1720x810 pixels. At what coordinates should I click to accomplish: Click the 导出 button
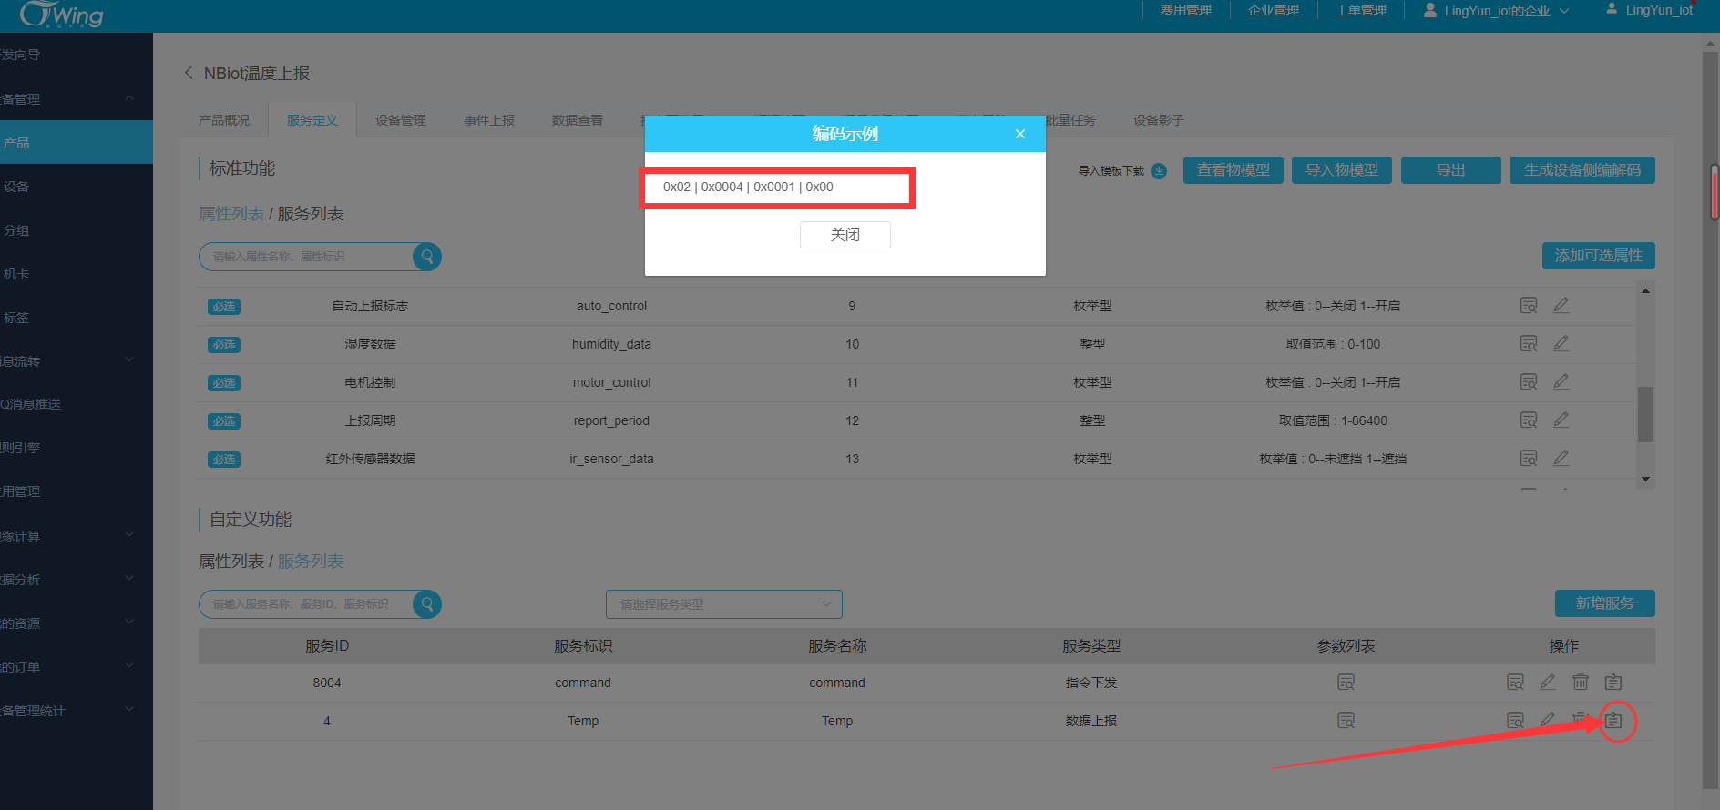click(1451, 170)
